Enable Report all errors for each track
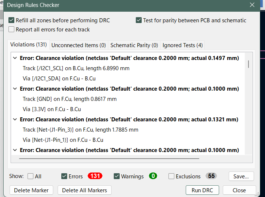The height and width of the screenshot is (197, 265). coord(12,30)
